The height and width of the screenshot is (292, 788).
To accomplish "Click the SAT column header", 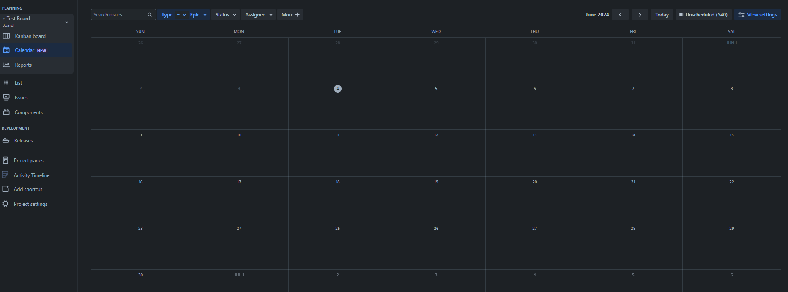I will (x=731, y=32).
